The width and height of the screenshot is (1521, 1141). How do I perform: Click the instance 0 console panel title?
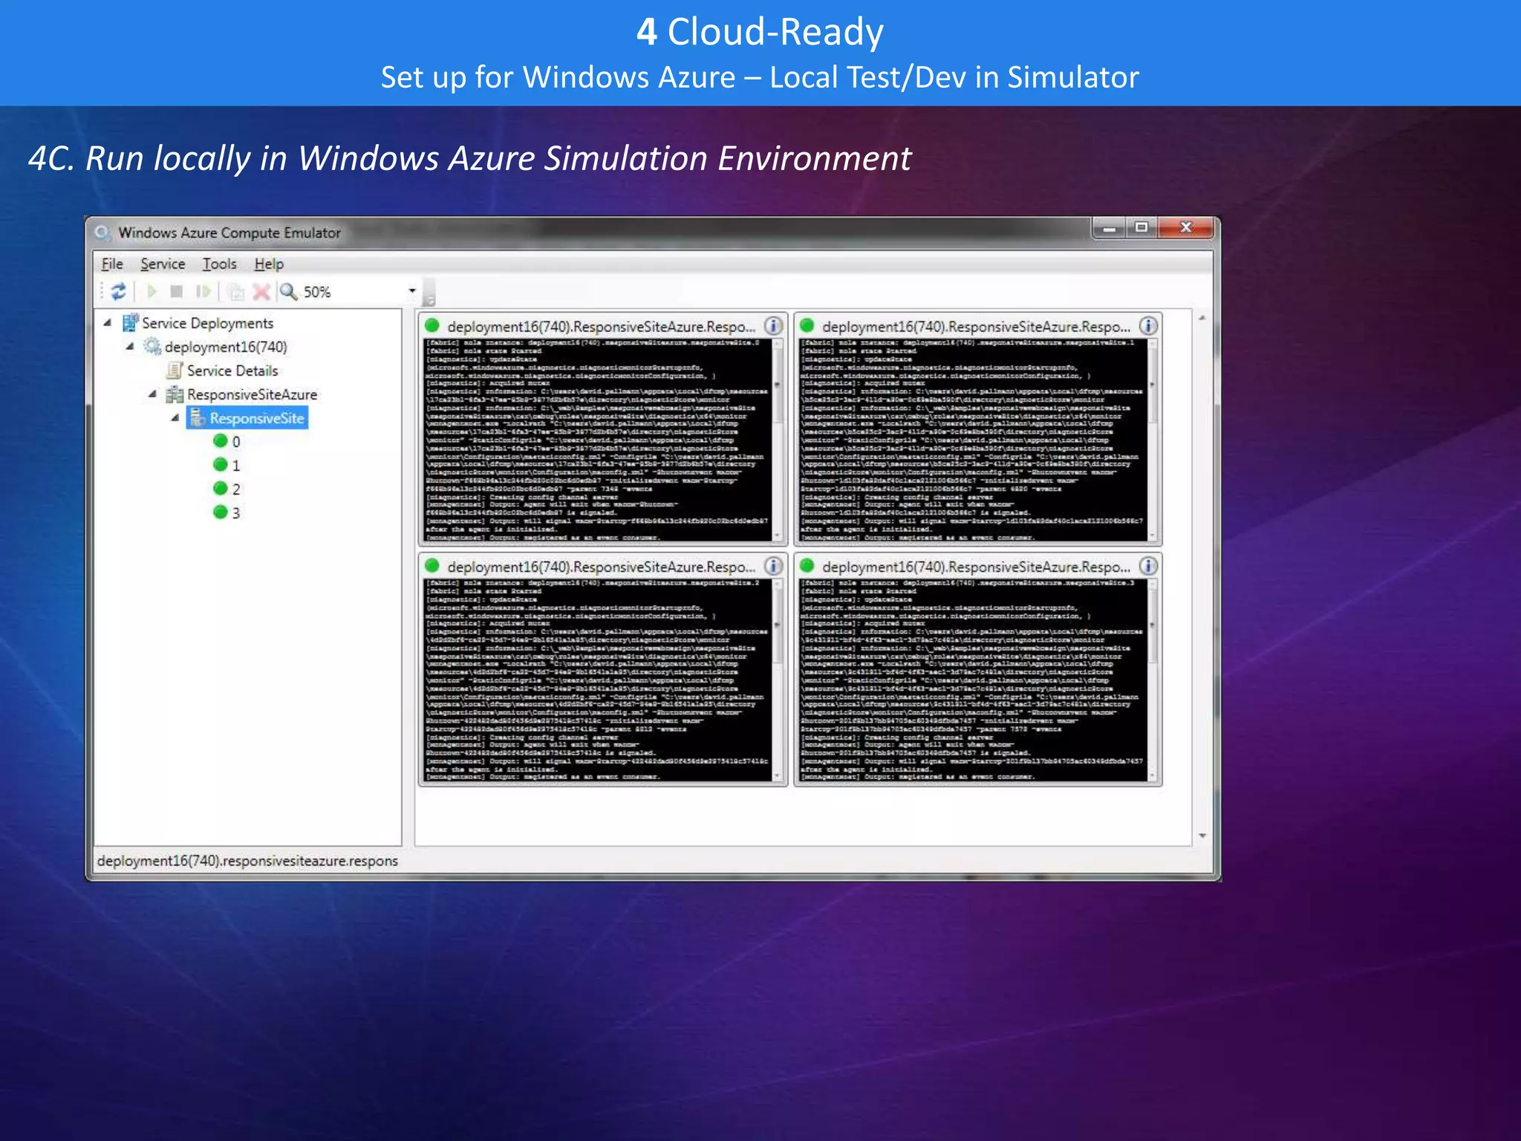(x=602, y=327)
